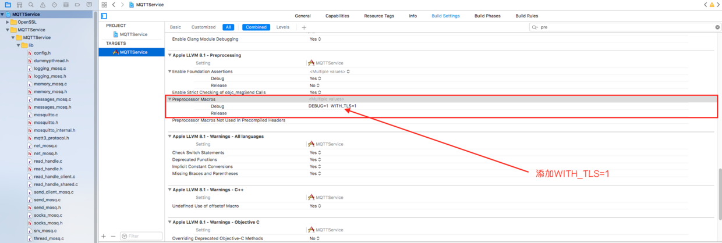722x243 pixels.
Task: Change Release Foundation Assertions No value
Action: [x=314, y=85]
